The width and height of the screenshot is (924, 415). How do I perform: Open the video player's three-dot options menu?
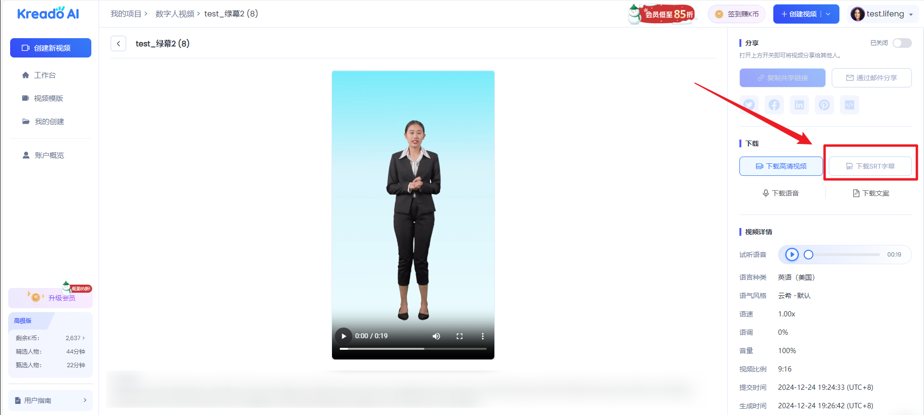pos(482,336)
